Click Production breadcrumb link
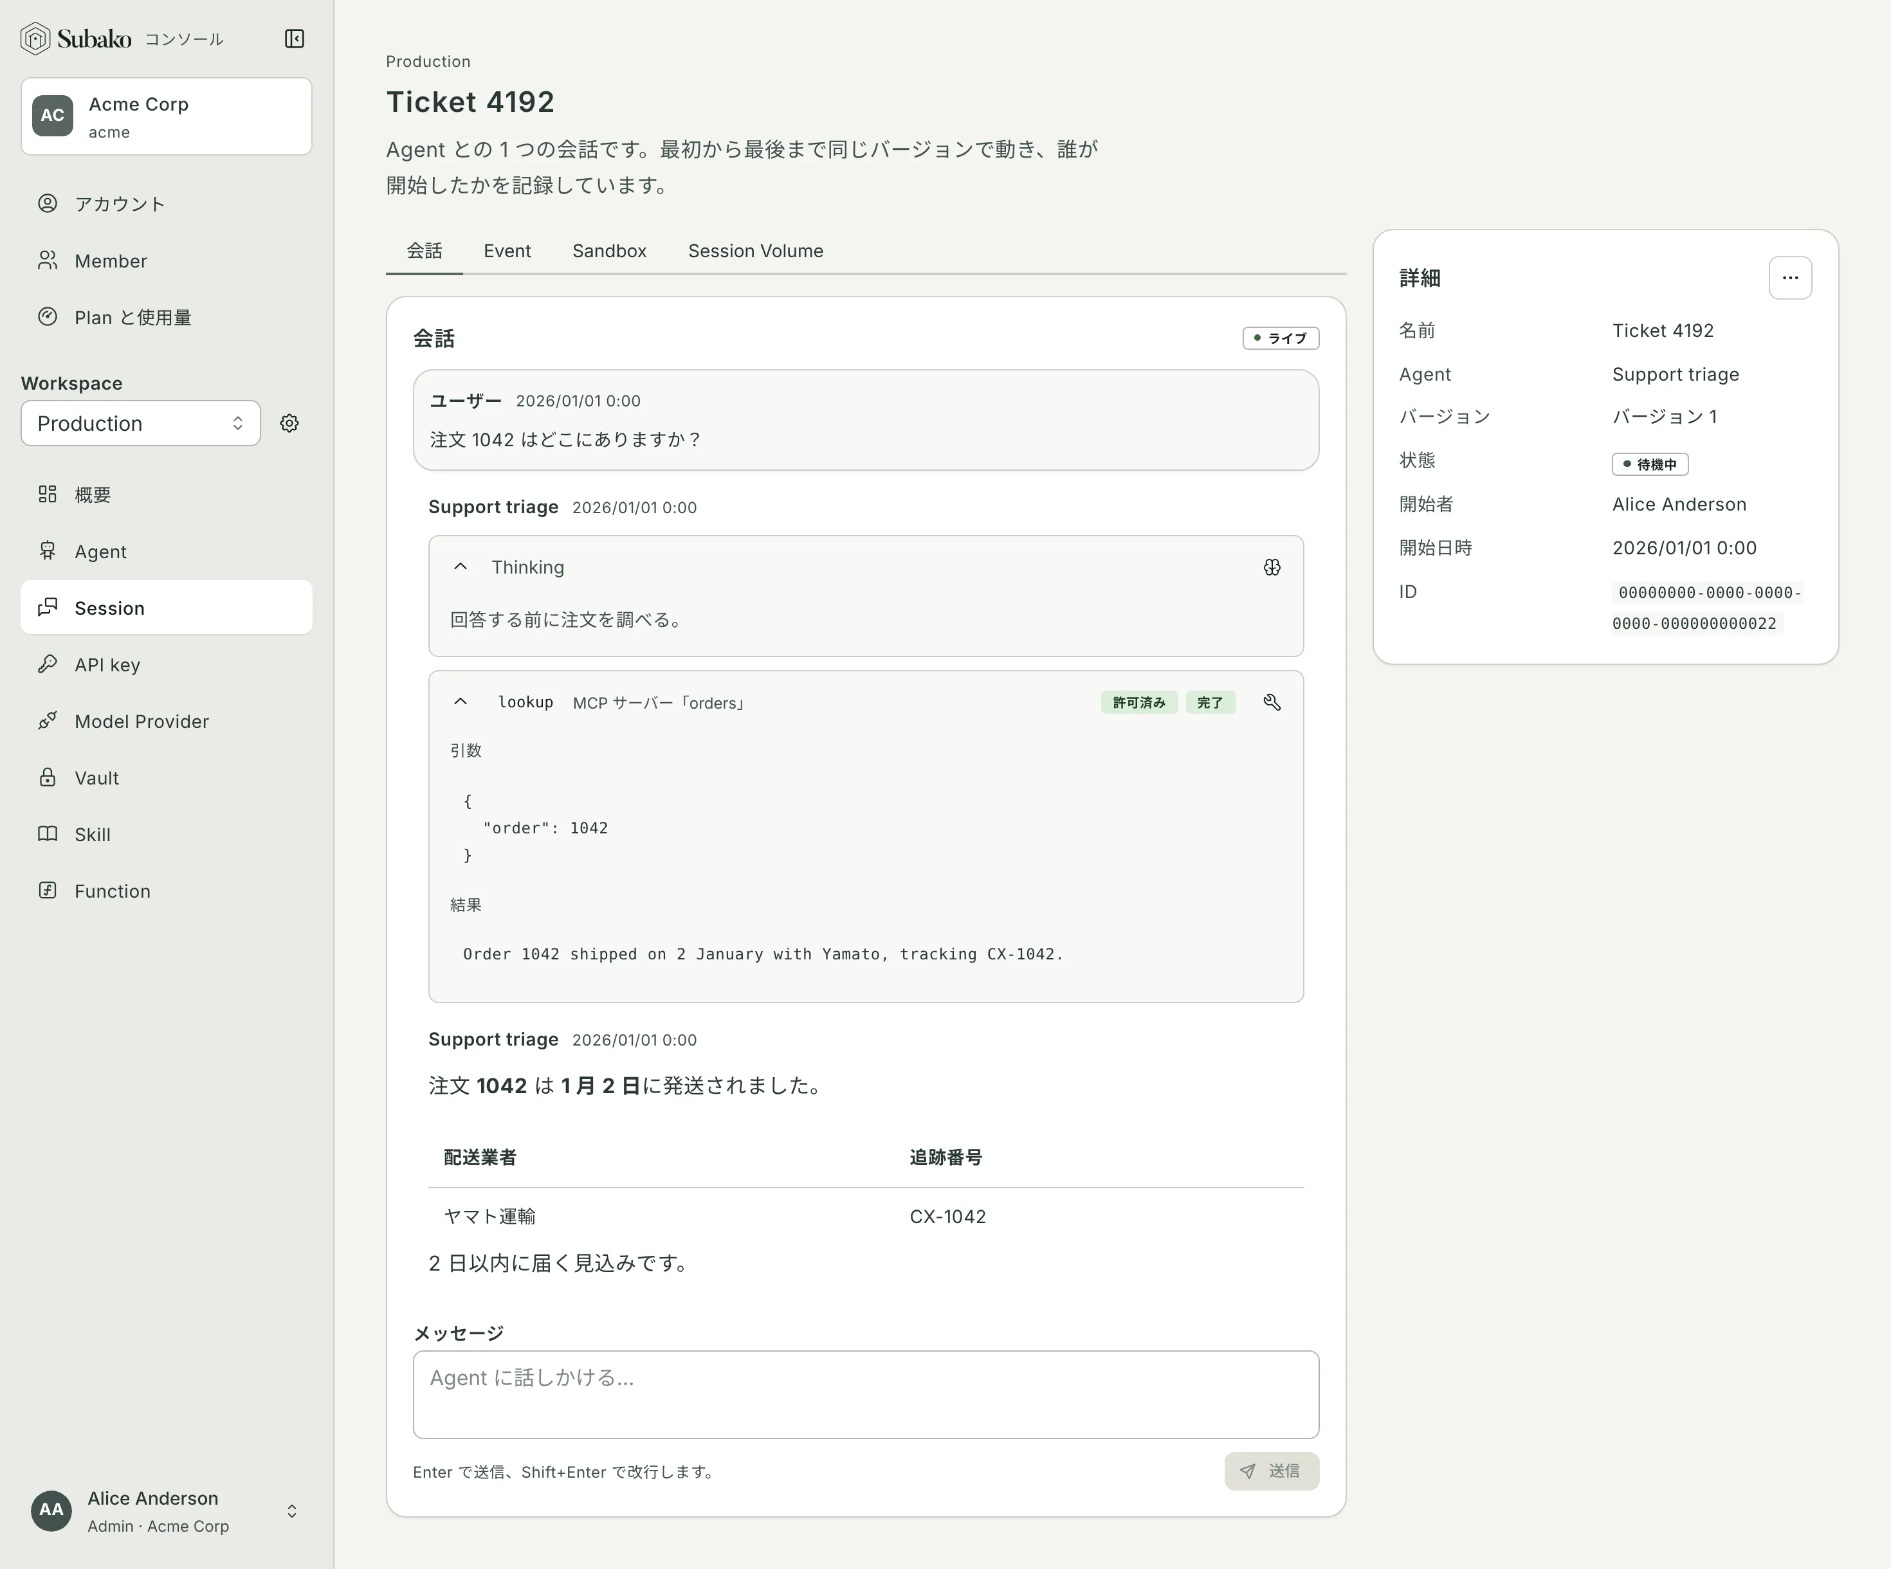1891x1569 pixels. coord(428,61)
